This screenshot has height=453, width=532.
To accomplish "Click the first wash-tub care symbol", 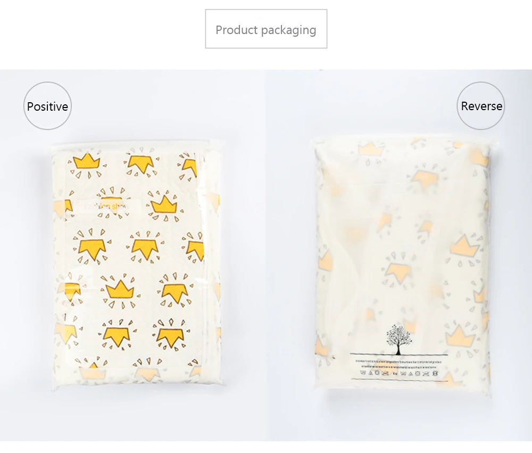I will [x=363, y=373].
